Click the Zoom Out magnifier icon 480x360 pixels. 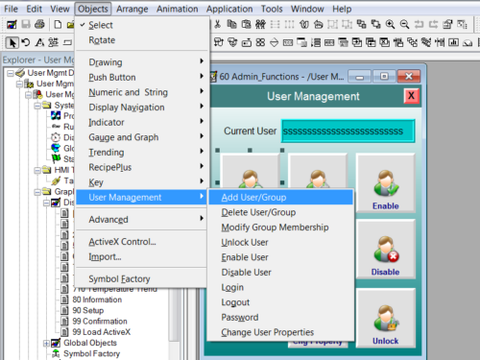404,24
